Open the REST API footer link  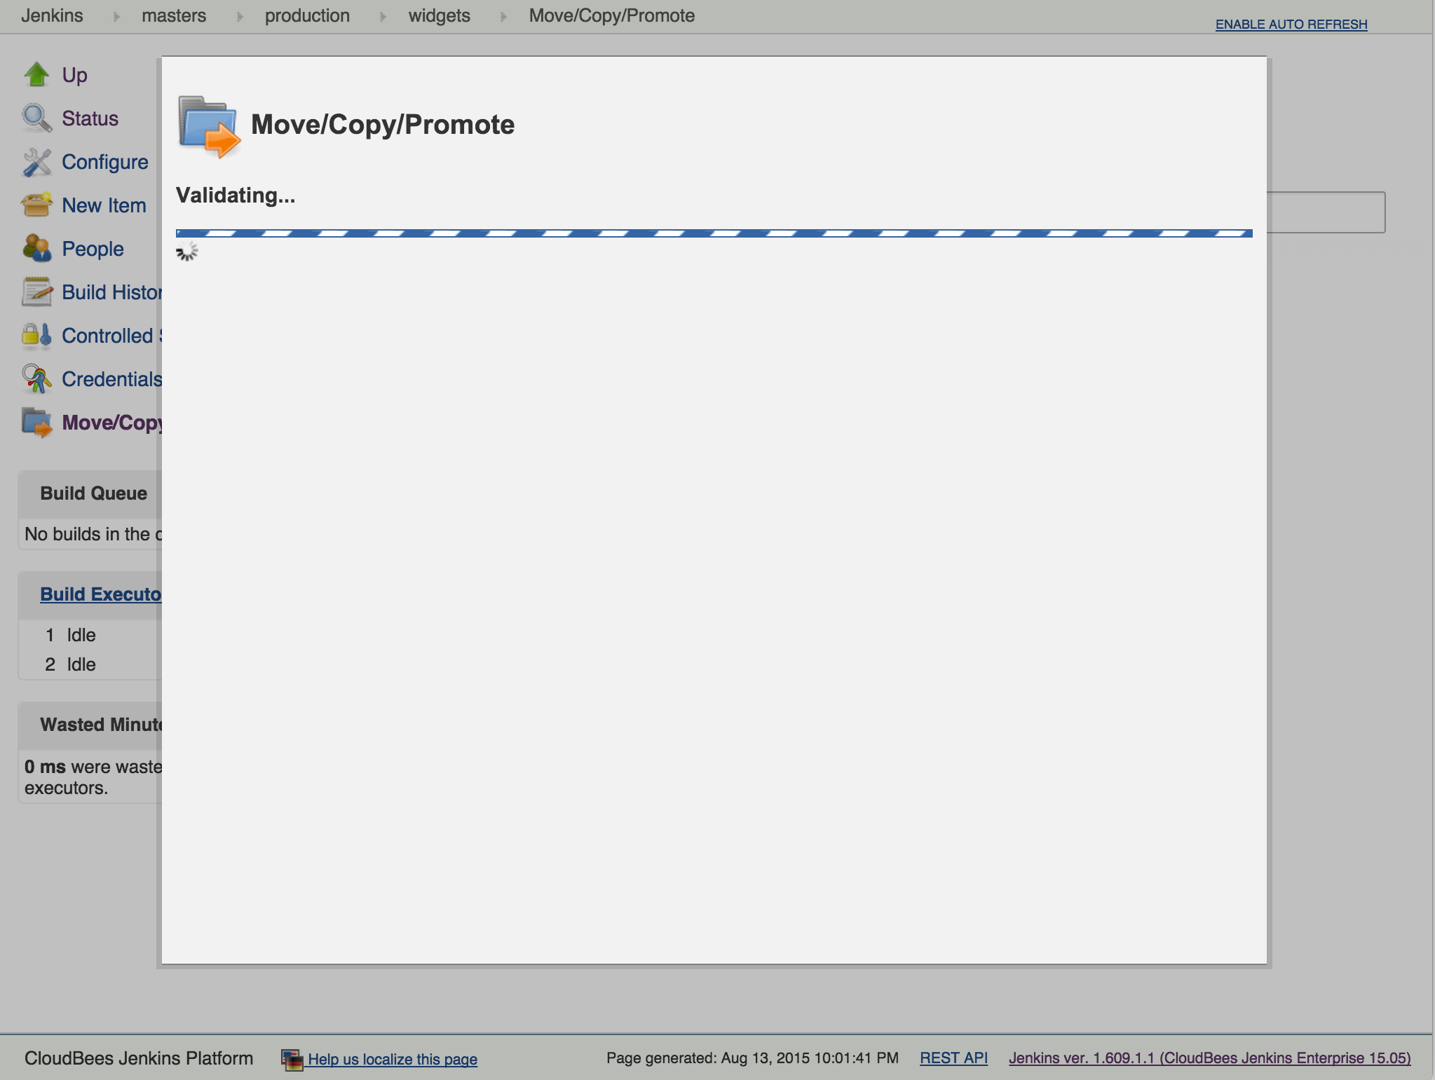(x=953, y=1058)
